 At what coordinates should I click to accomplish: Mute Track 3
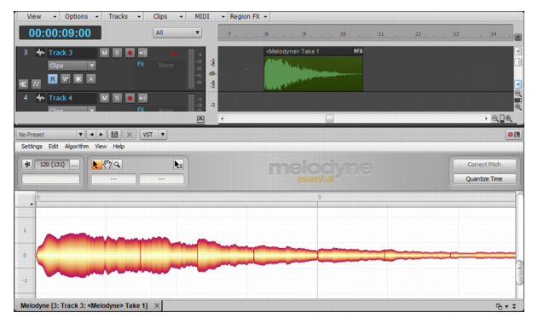coord(104,53)
